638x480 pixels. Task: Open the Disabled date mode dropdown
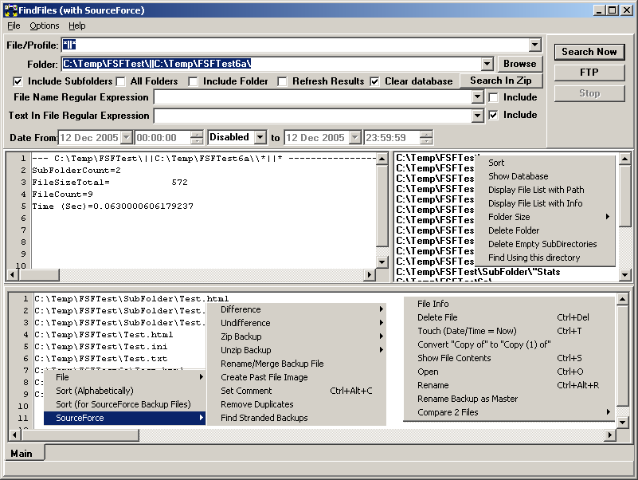tap(260, 137)
